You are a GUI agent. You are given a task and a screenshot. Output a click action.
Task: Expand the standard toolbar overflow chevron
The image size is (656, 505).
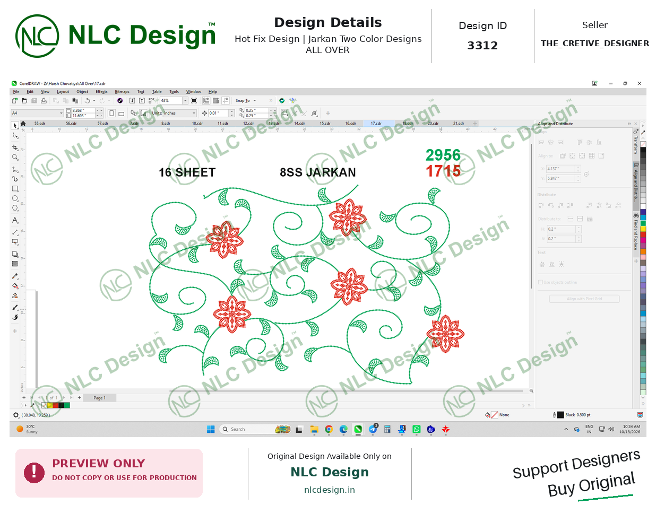click(x=271, y=100)
